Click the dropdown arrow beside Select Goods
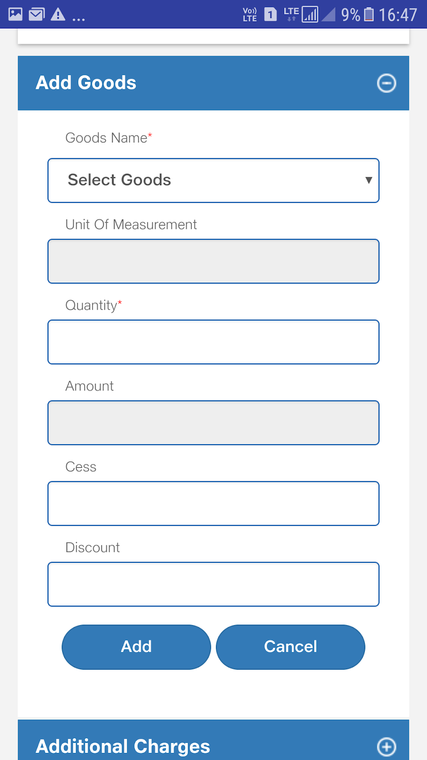The width and height of the screenshot is (427, 760). (x=369, y=180)
